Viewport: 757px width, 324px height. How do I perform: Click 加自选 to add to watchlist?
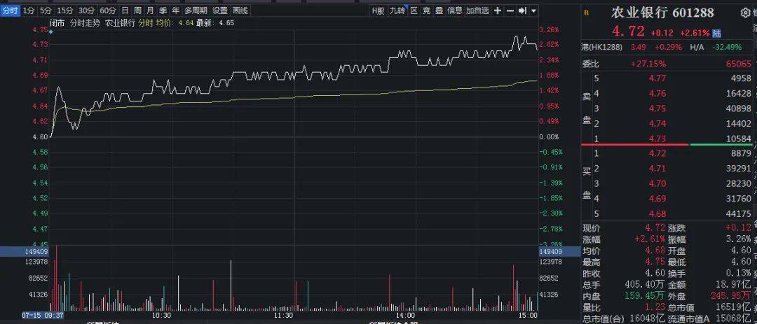click(x=477, y=10)
